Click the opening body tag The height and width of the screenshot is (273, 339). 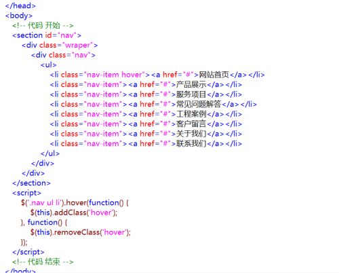tap(19, 16)
